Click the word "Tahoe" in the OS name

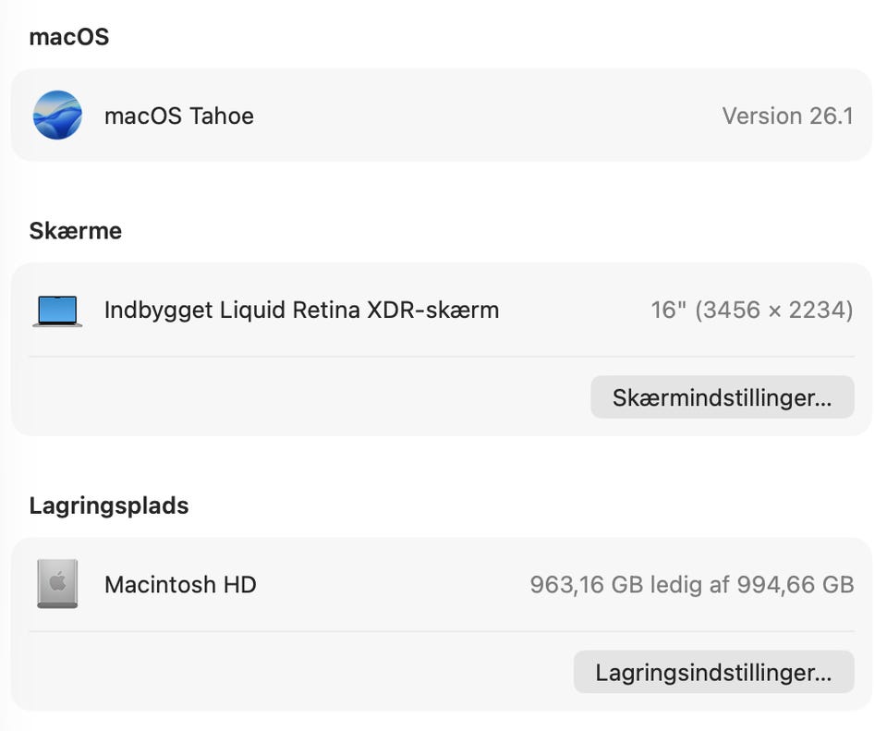222,116
